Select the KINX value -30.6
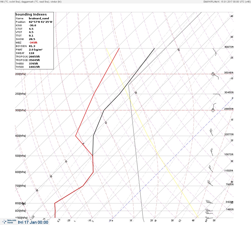The width and height of the screenshot is (251, 225). (x=33, y=25)
